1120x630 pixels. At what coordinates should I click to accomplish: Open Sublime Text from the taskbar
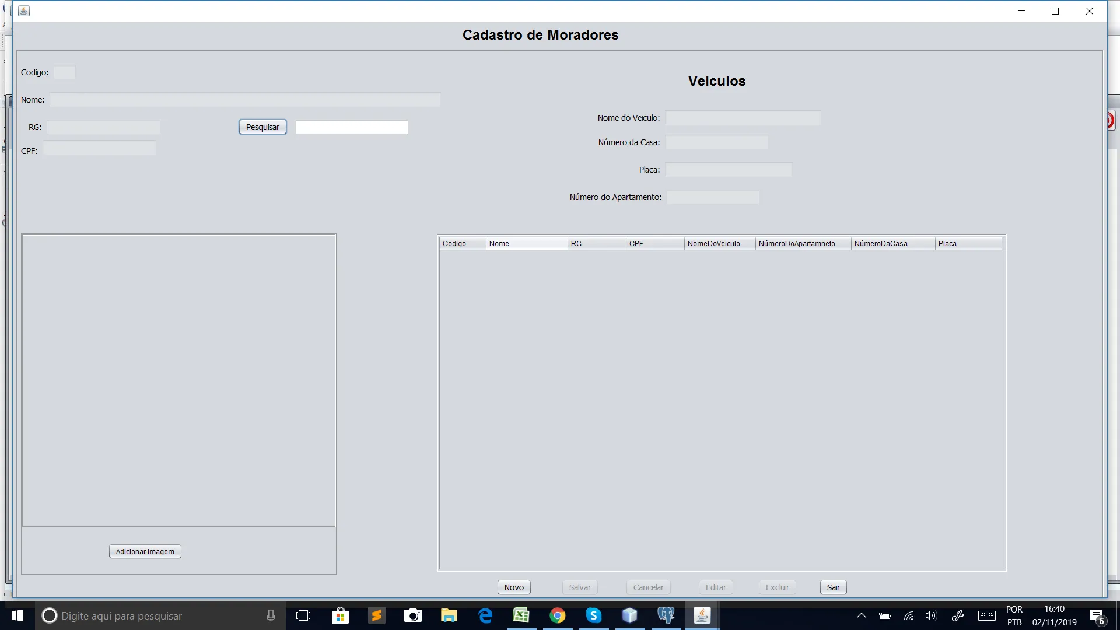pyautogui.click(x=376, y=615)
